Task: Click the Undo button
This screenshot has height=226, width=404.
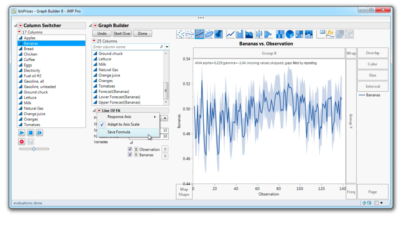Action: click(x=102, y=34)
